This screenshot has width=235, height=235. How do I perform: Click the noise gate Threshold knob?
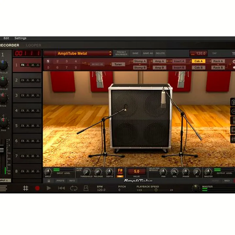tap(86, 171)
